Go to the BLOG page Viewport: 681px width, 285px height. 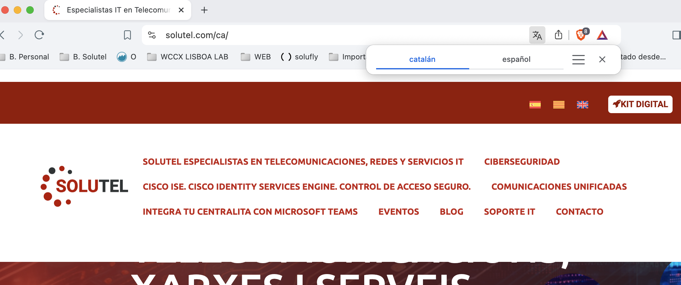tap(452, 212)
